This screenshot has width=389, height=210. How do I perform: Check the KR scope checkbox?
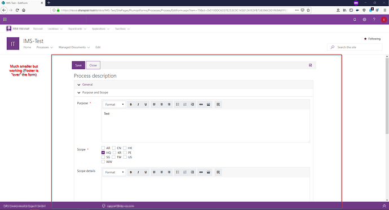tap(114, 153)
